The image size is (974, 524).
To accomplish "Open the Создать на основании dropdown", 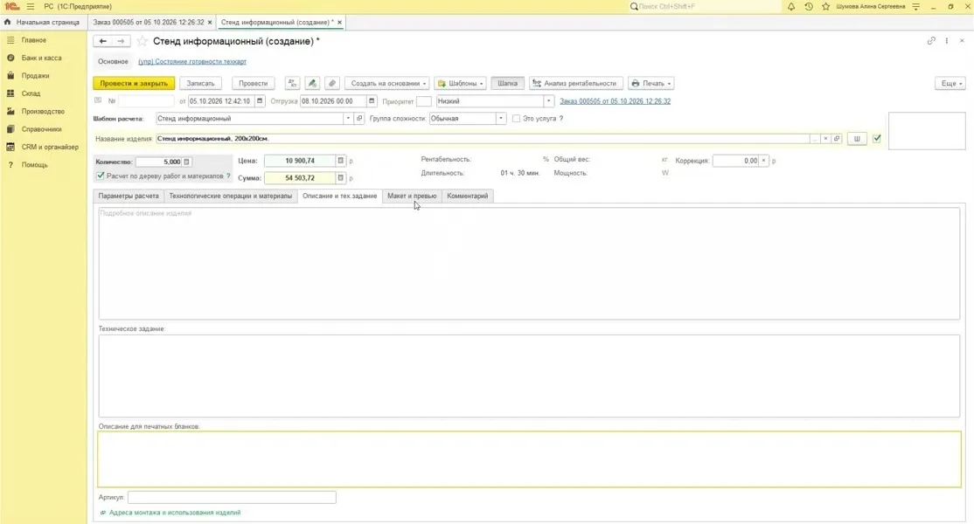I will (386, 83).
